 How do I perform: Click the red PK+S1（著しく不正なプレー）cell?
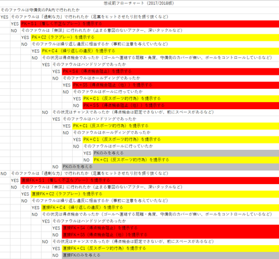(150, 24)
